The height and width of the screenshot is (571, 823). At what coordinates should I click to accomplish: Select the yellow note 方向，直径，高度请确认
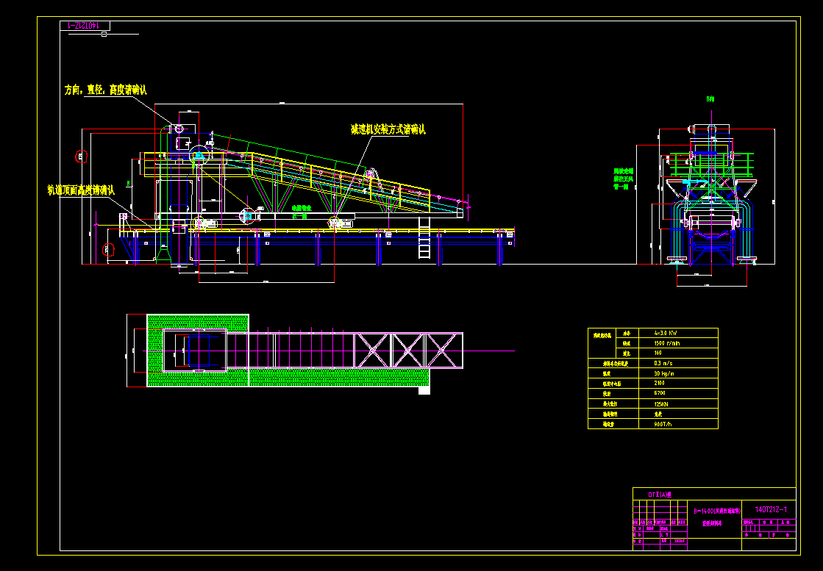[x=105, y=90]
